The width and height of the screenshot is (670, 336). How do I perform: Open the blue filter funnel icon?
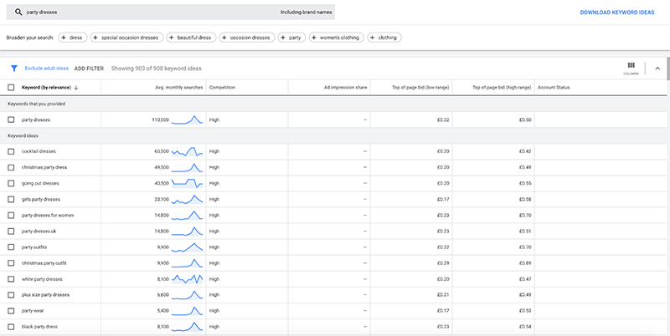[14, 69]
